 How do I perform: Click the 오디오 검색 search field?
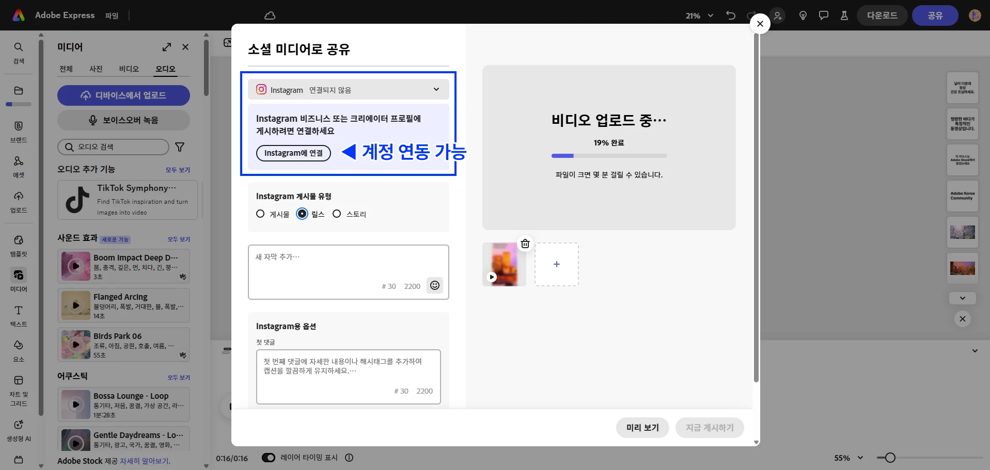(113, 147)
